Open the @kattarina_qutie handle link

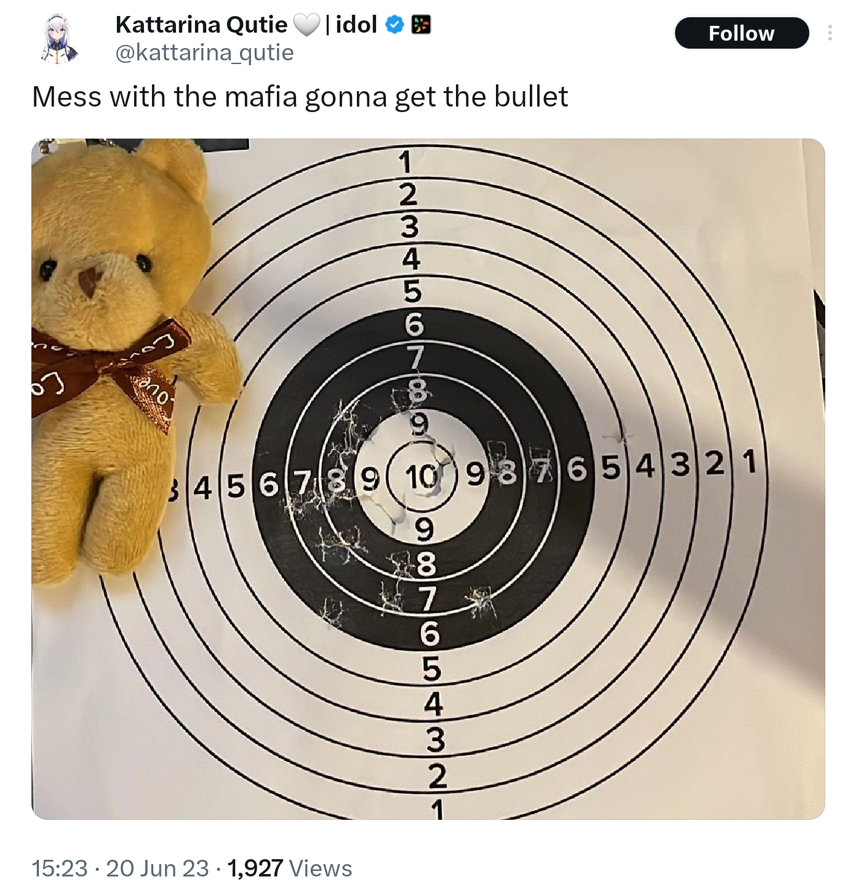204,53
